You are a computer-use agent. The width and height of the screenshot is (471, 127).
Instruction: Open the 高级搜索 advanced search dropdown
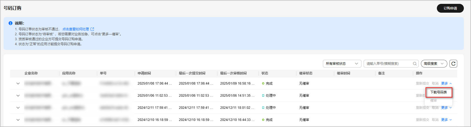(x=434, y=64)
